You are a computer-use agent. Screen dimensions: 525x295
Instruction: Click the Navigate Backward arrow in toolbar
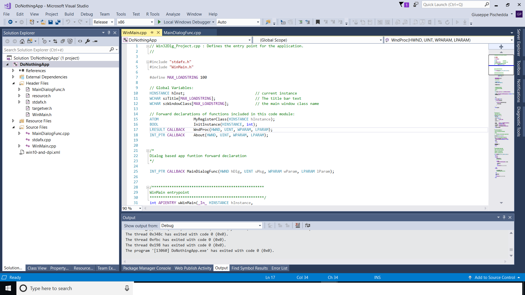(x=10, y=22)
